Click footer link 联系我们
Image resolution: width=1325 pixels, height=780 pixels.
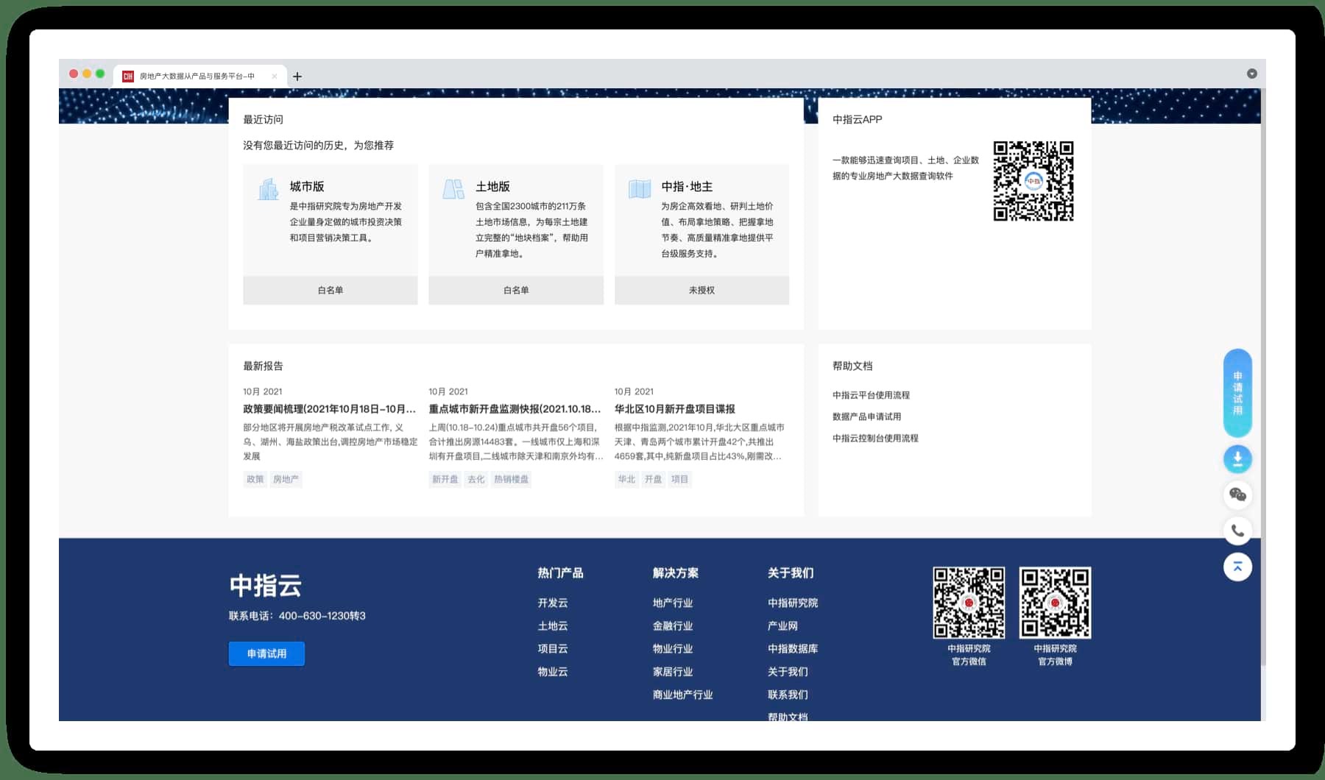click(788, 694)
